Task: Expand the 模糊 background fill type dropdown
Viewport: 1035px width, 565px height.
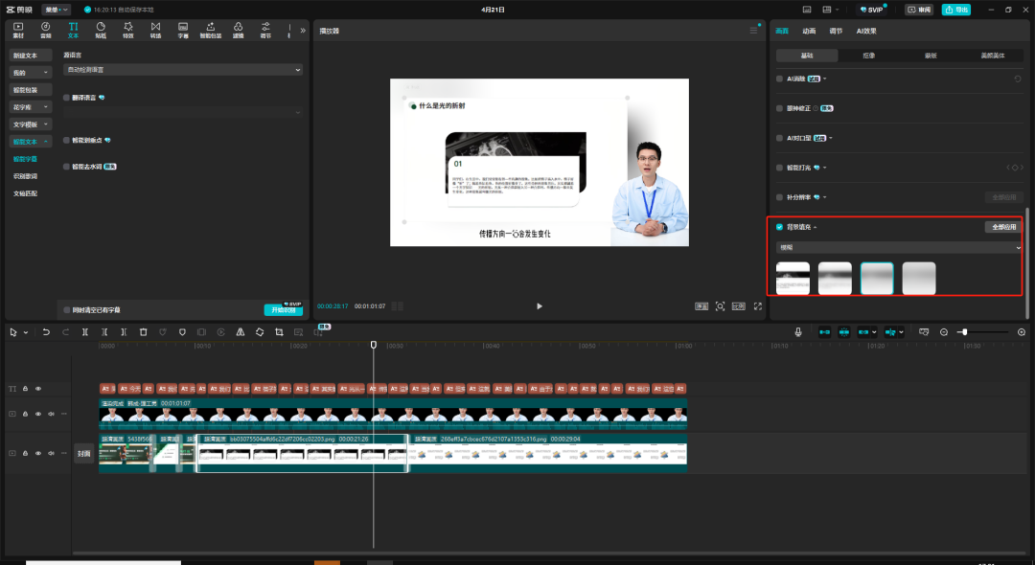Action: (898, 247)
